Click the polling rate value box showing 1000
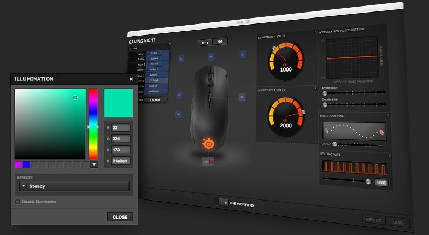This screenshot has width=429, height=235. point(381,183)
